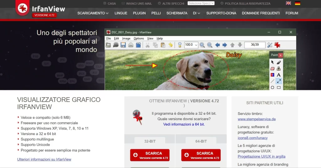This screenshot has width=321, height=168.
Task: Click the IrfanView red logo
Action: pos(23,8)
